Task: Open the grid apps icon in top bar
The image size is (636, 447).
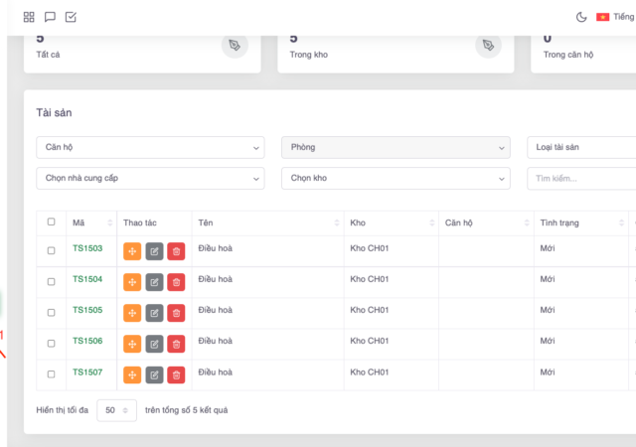Action: 29,17
